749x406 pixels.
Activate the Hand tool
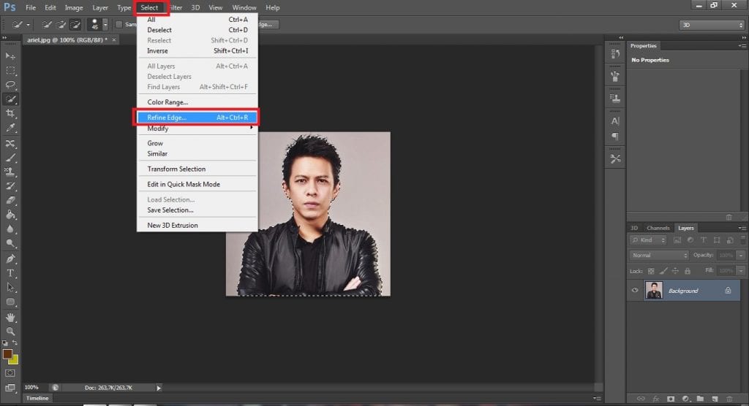coord(11,317)
